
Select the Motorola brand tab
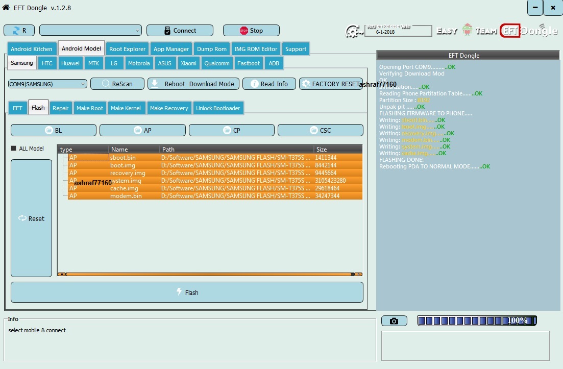click(139, 63)
